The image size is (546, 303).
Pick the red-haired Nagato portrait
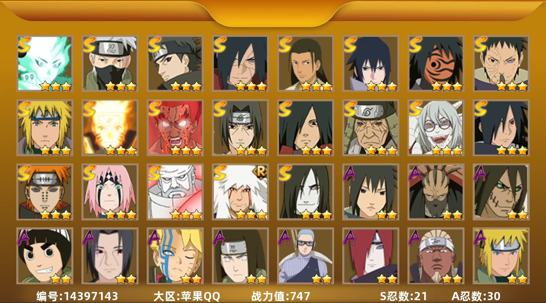(371, 256)
